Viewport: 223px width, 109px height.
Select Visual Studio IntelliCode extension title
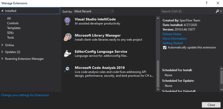[95, 19]
